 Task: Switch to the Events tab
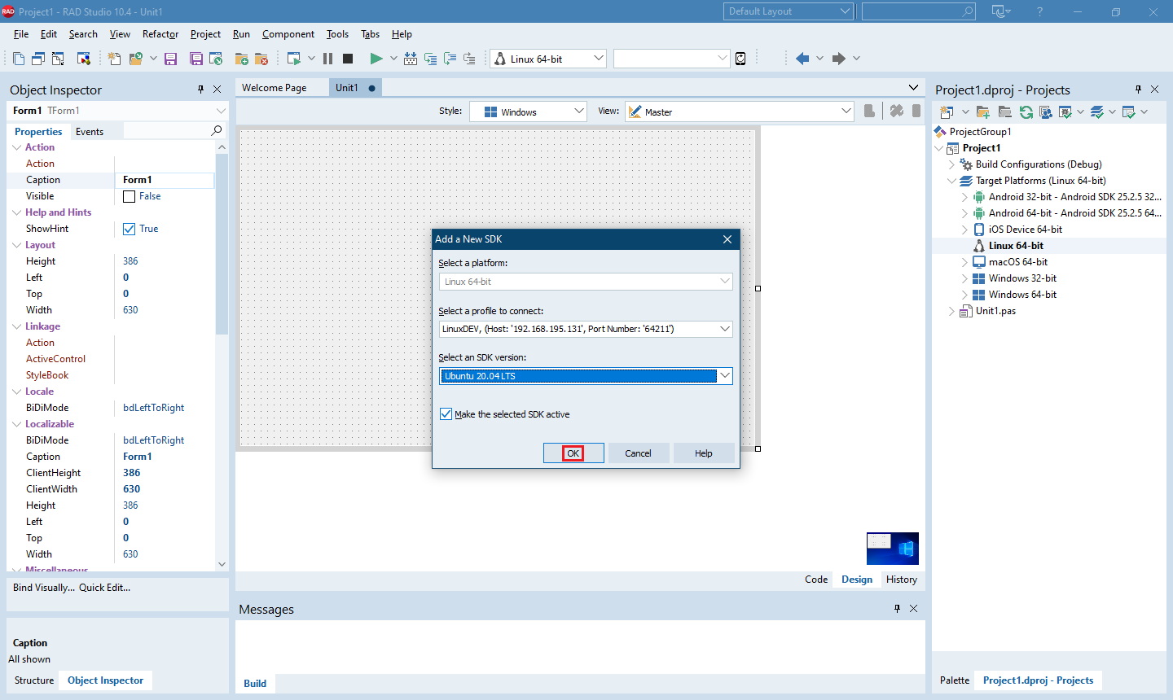click(90, 132)
